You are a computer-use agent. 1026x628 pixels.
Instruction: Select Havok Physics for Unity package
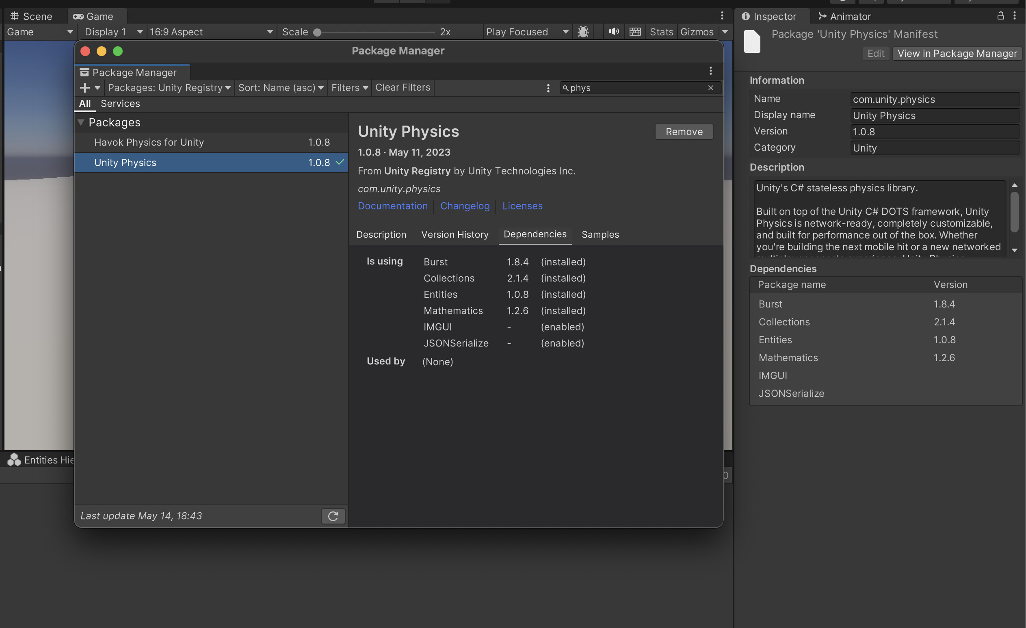pos(211,142)
